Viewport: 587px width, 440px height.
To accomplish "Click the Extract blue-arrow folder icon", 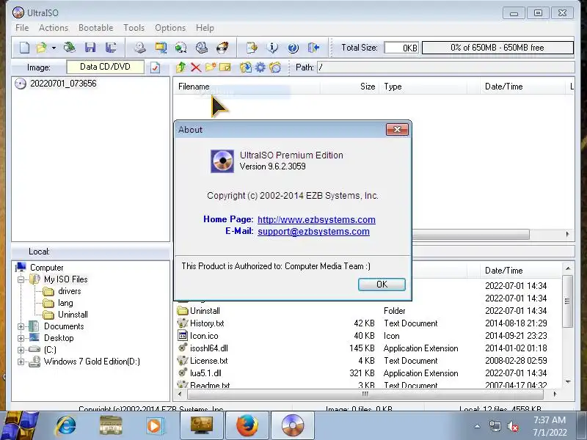I will coord(246,67).
